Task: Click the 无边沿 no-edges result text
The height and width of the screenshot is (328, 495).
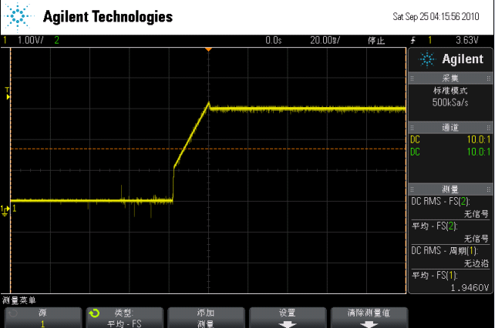Action: (x=476, y=263)
